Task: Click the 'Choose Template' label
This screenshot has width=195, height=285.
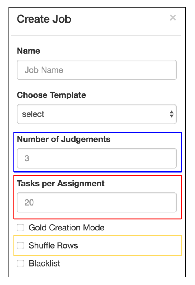Action: point(51,95)
